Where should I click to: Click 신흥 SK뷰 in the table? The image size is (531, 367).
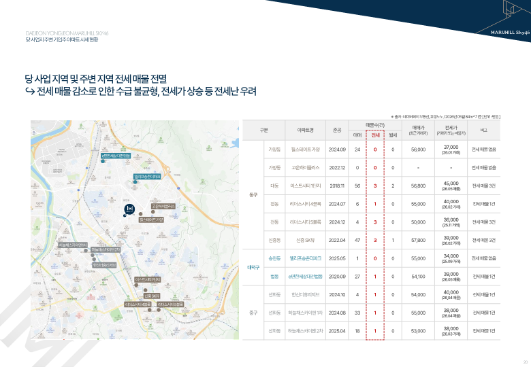[306, 241]
